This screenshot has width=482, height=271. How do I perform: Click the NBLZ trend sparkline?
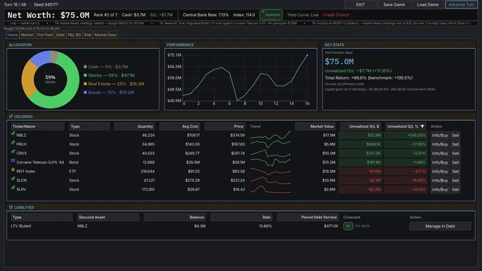pyautogui.click(x=270, y=135)
